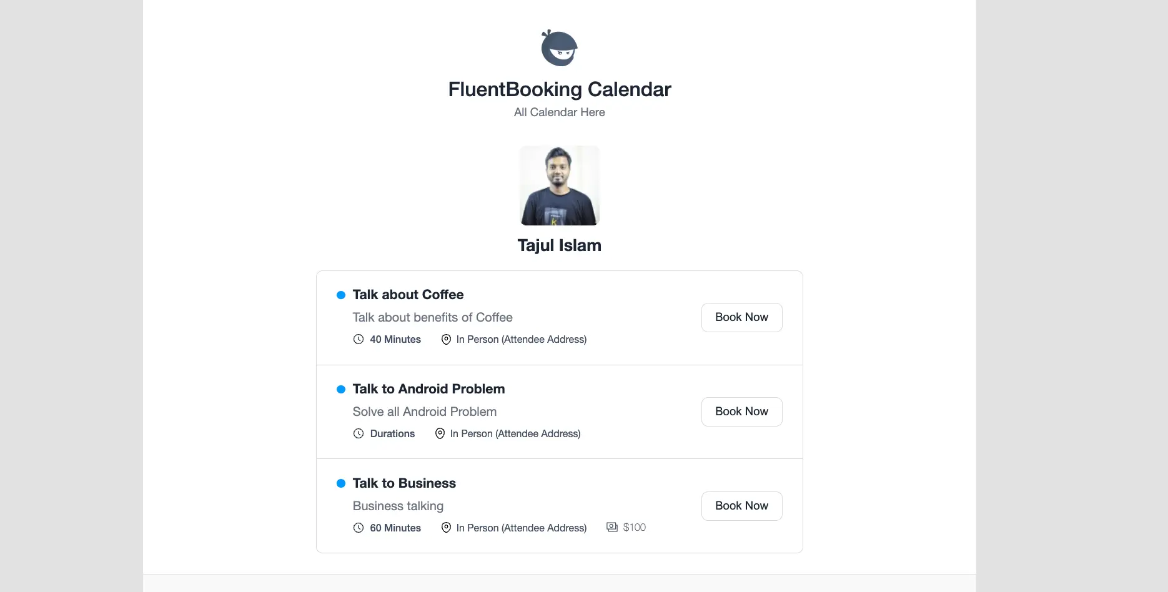Image resolution: width=1168 pixels, height=592 pixels.
Task: Click blue dot beside Talk to Android Problem
Action: pos(341,390)
